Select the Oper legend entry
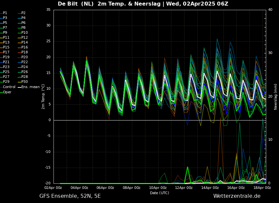279x203 pixels. click(x=7, y=92)
